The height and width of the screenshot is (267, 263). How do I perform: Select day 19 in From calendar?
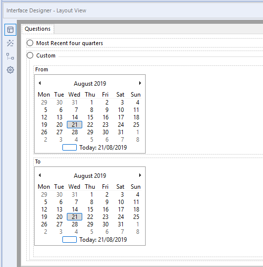(44, 125)
